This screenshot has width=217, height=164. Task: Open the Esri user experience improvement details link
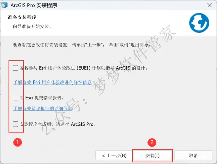(x=52, y=83)
